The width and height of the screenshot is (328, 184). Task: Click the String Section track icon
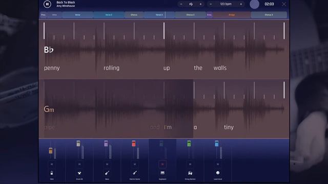pos(190,173)
